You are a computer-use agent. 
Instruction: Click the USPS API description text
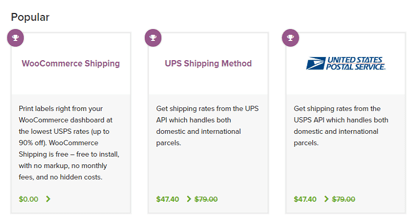341,126
